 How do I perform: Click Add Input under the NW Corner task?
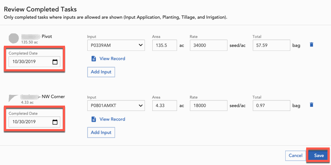(101, 133)
